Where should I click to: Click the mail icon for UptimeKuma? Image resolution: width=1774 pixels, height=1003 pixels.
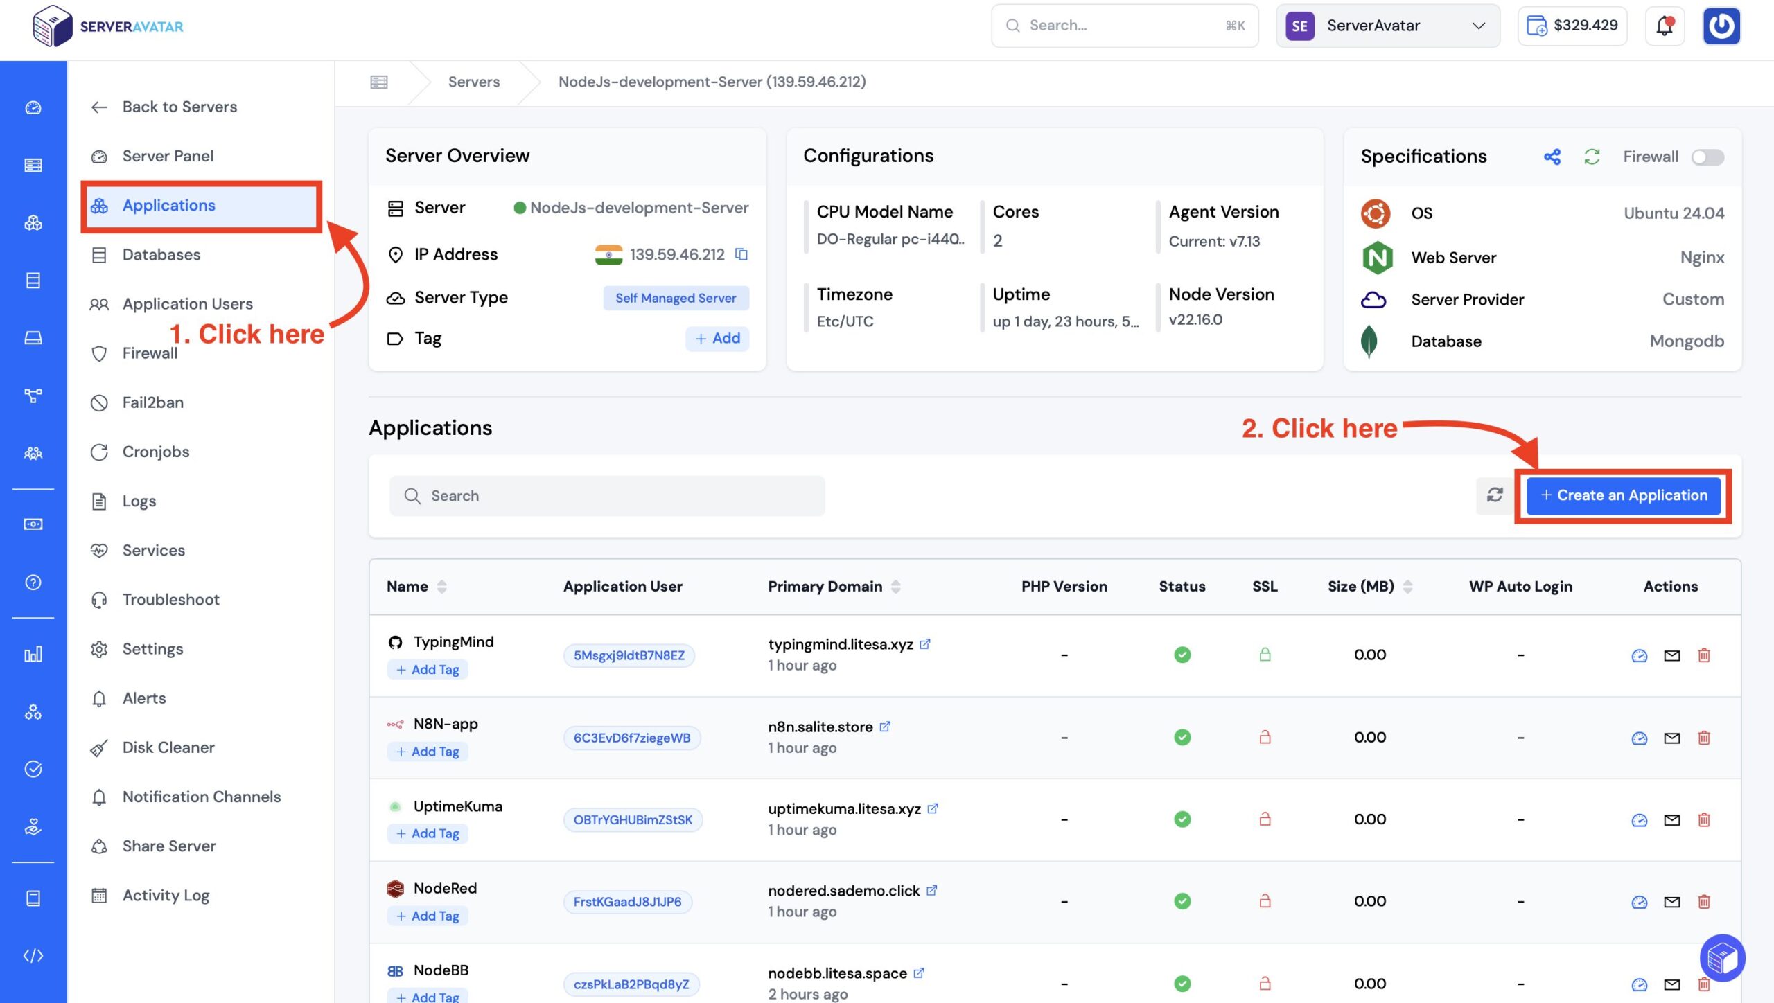click(1672, 820)
